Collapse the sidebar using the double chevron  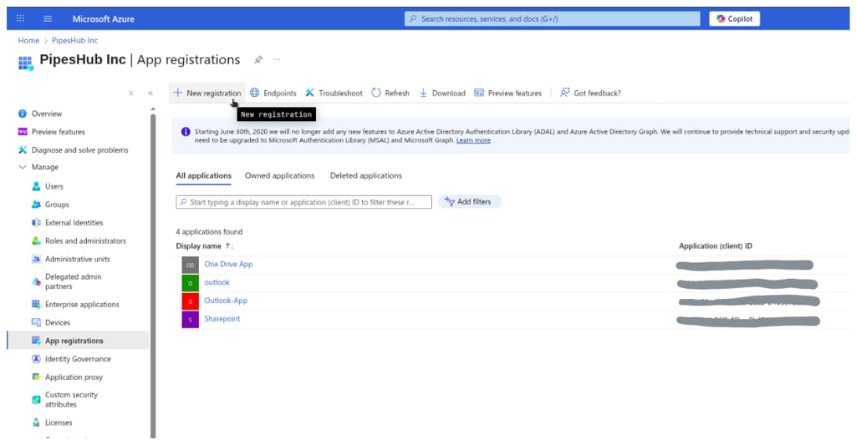[x=150, y=94]
